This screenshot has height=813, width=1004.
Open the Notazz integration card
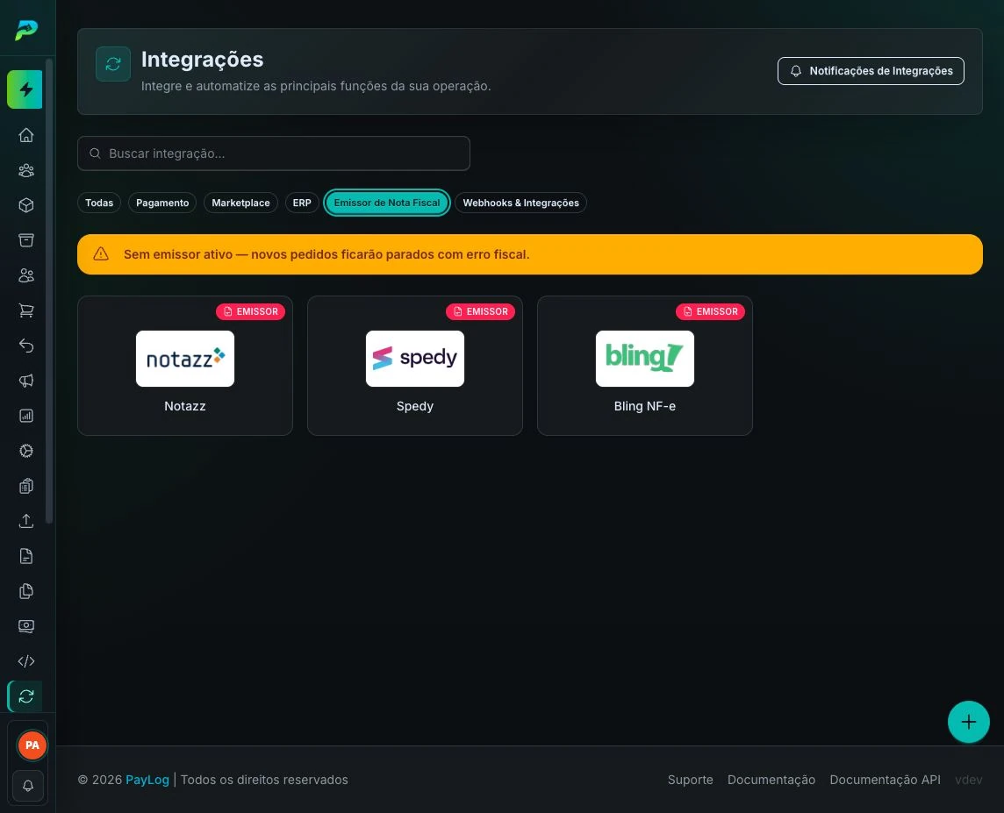(185, 366)
